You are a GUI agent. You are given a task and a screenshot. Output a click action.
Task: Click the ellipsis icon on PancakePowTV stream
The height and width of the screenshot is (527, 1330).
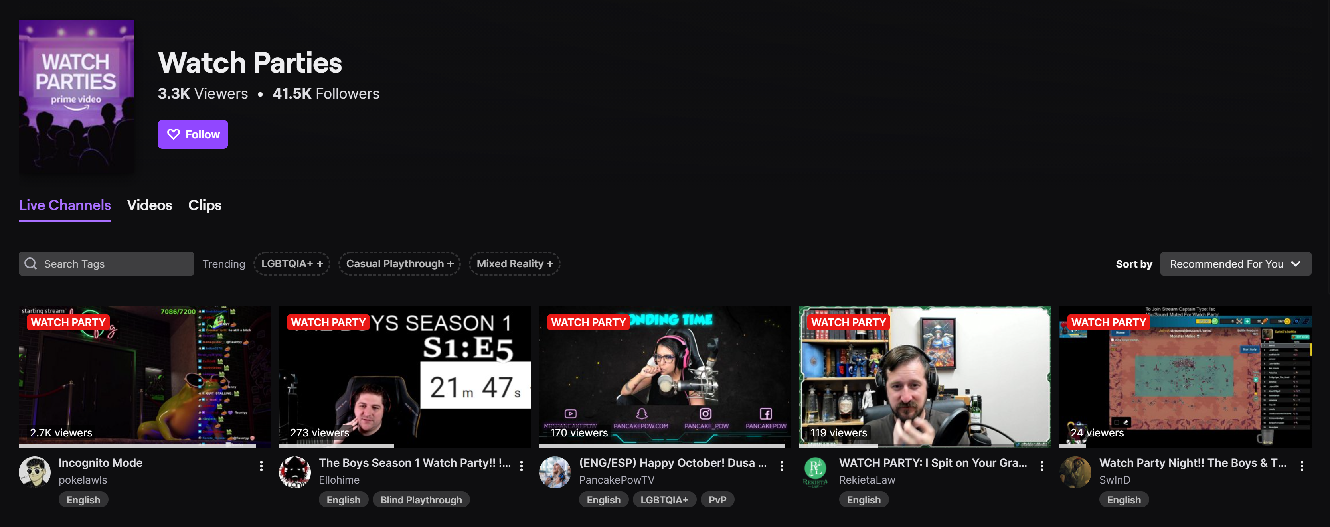pyautogui.click(x=781, y=467)
